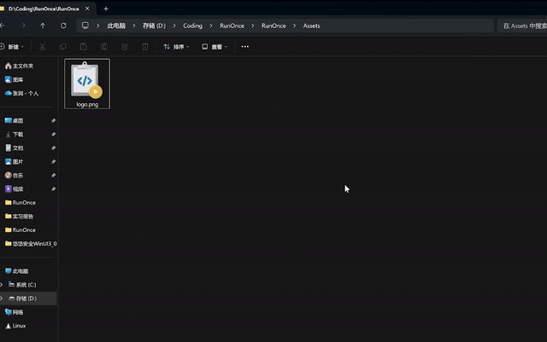This screenshot has width=547, height=342.
Task: Close the D:\Coding\RunOnce\RunOnce tab
Action: [87, 9]
